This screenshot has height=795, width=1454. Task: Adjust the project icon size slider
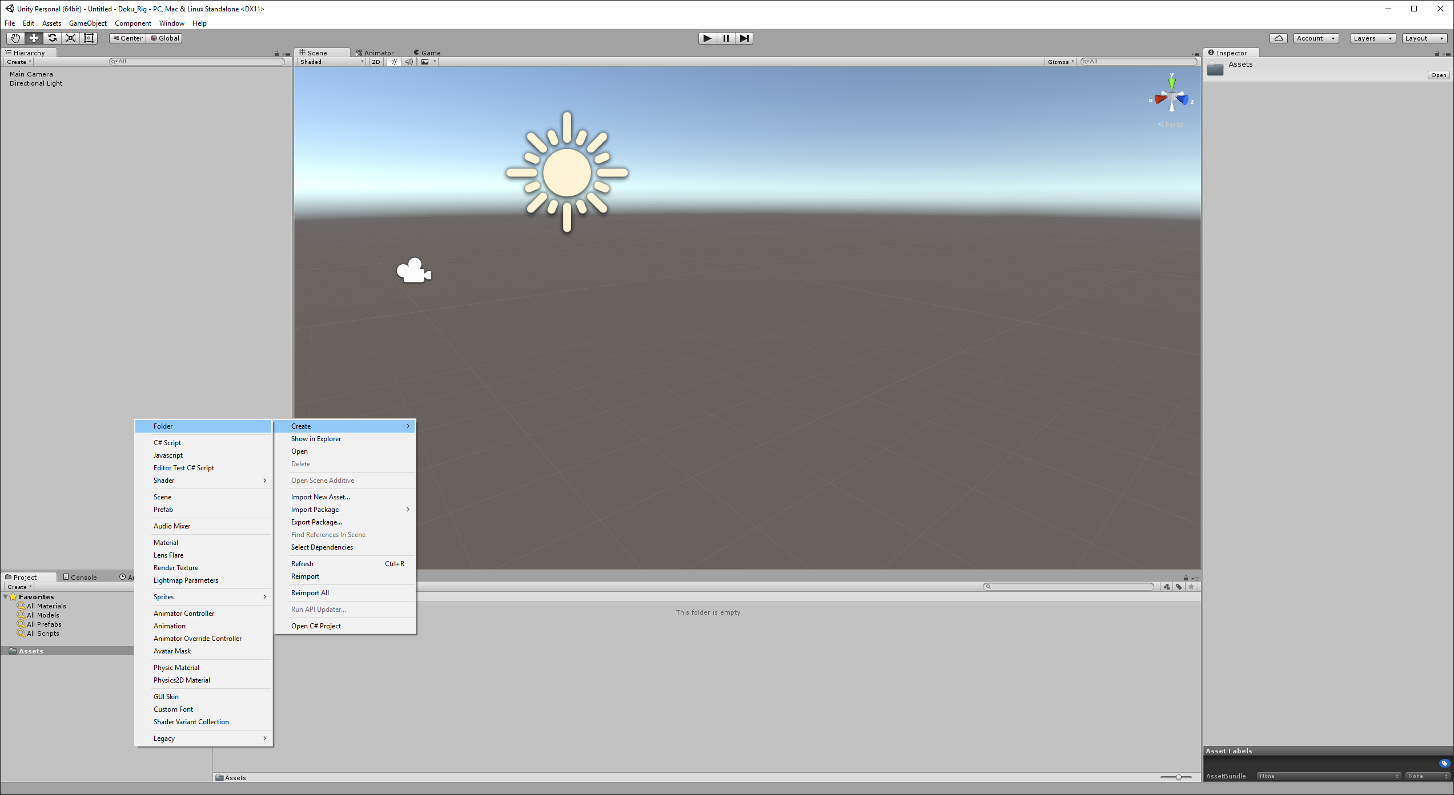pyautogui.click(x=1178, y=777)
